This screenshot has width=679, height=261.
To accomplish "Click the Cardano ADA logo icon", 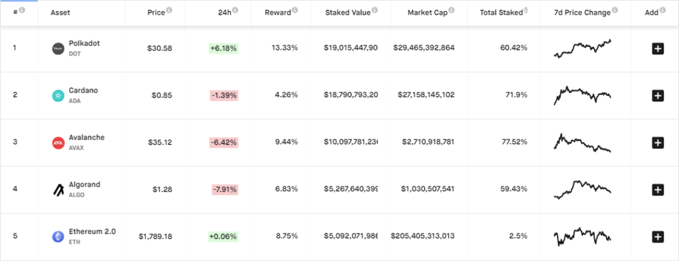I will pyautogui.click(x=58, y=95).
